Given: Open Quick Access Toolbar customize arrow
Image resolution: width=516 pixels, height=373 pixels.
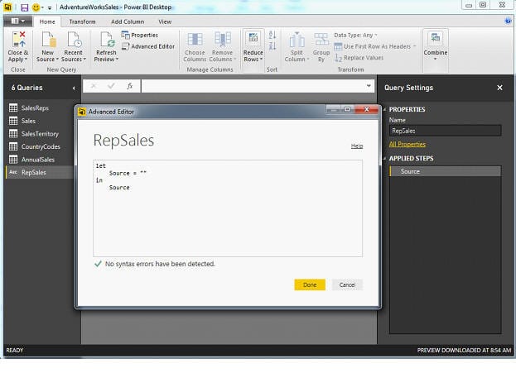Looking at the screenshot, I should (50, 7).
